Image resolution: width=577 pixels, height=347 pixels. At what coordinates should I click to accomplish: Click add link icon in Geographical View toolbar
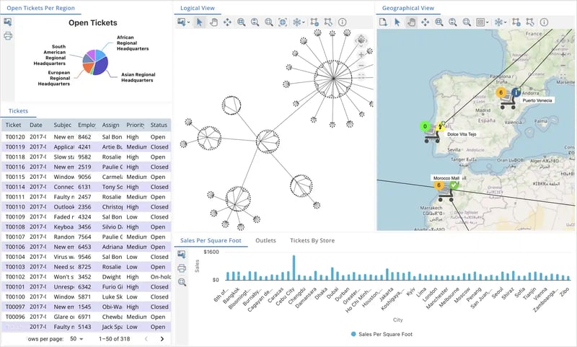tap(516, 22)
